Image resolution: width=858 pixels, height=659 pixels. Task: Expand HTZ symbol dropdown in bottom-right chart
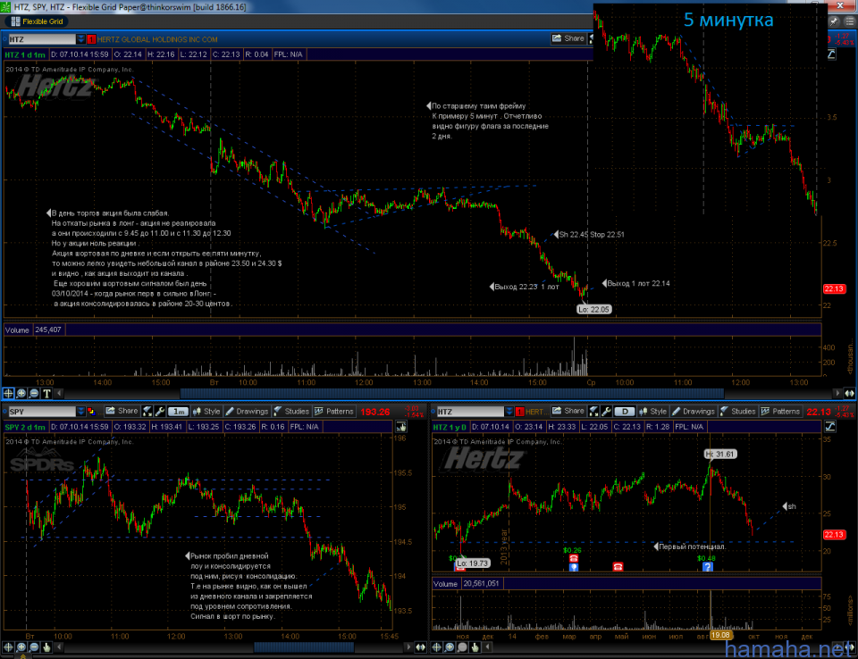click(x=509, y=412)
